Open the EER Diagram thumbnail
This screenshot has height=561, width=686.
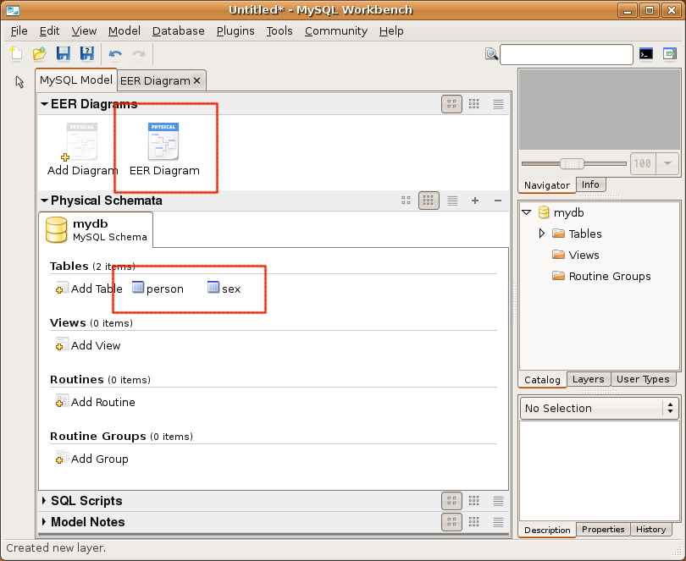coord(163,142)
